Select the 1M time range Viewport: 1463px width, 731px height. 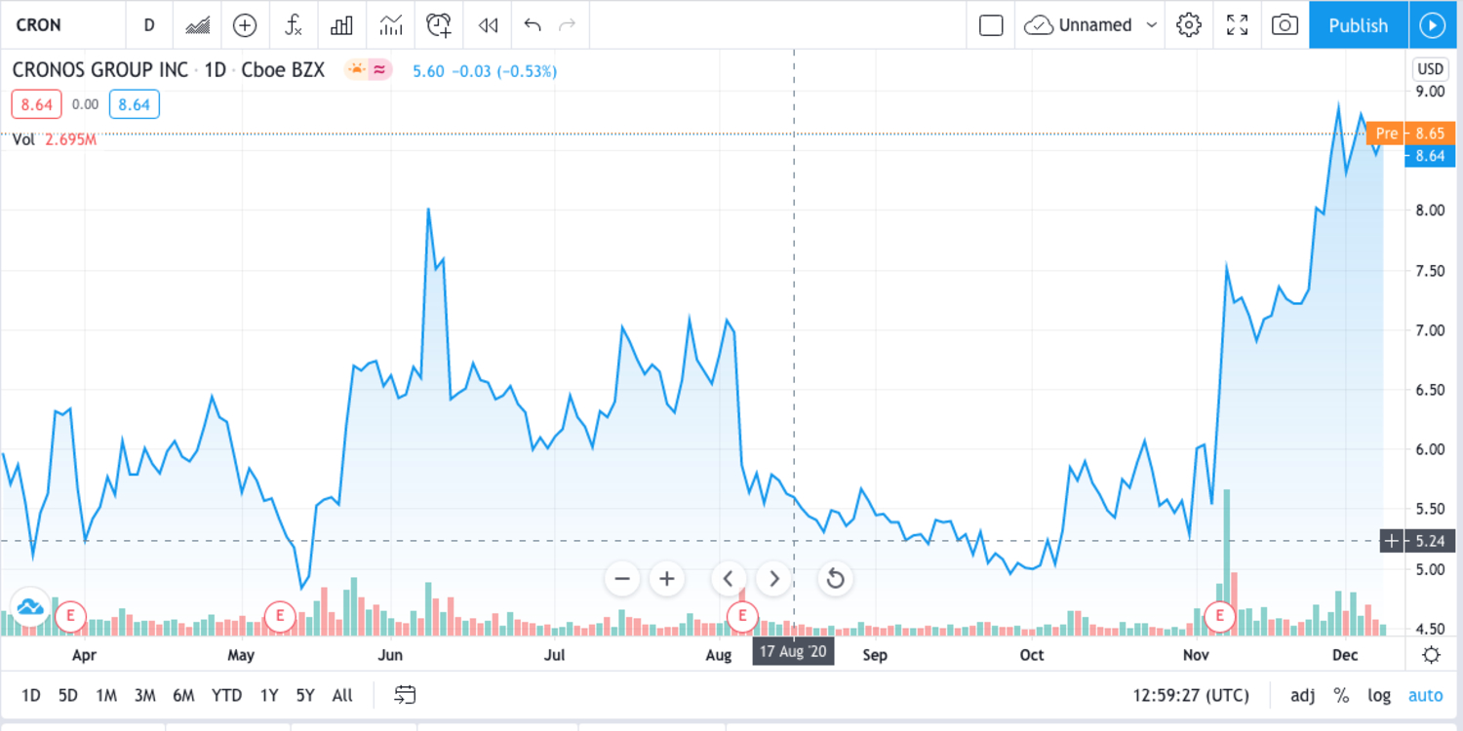[x=106, y=695]
